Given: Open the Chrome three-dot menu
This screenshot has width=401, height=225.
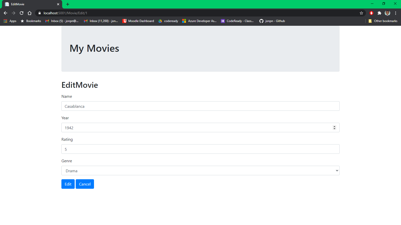Looking at the screenshot, I should [x=396, y=13].
